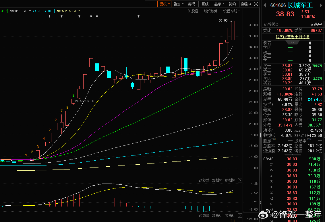Image resolution: width=325 pixels, height=222 pixels.
Task: Click the PE(动) value -129.59
Action: coord(316,135)
